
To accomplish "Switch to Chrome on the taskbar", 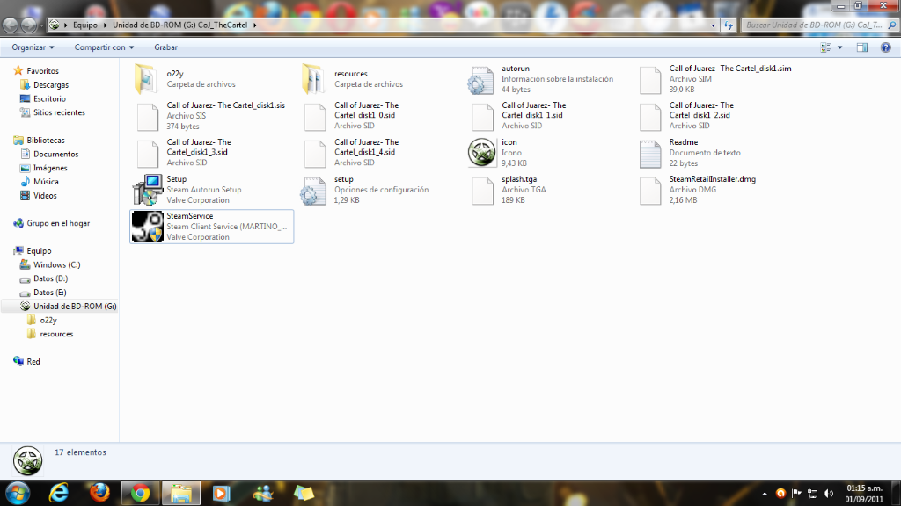I will 140,494.
